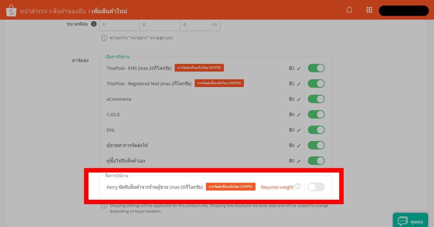The image size is (434, 227).
Task: Open the พูดคุย chat button
Action: [x=410, y=220]
